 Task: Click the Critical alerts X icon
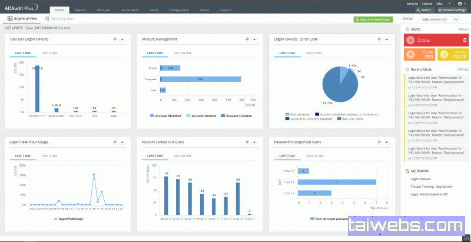tap(410, 40)
